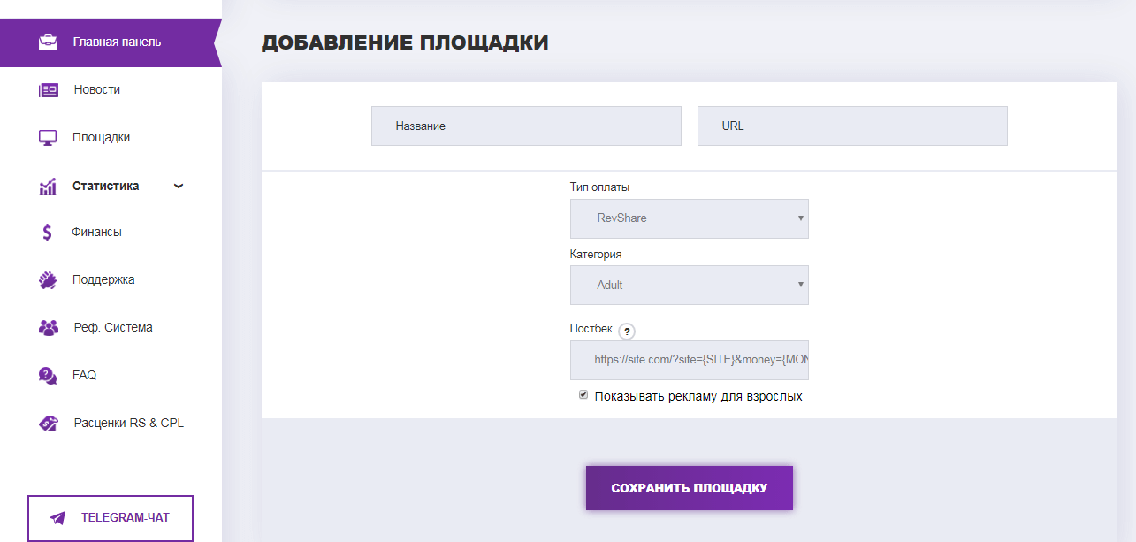Image resolution: width=1136 pixels, height=542 pixels.
Task: Open the Расценки RS & CPL page
Action: (x=129, y=423)
